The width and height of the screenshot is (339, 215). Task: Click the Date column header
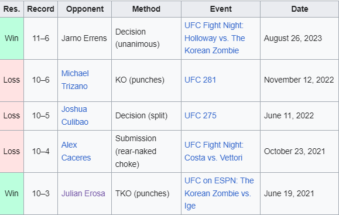tap(300, 9)
